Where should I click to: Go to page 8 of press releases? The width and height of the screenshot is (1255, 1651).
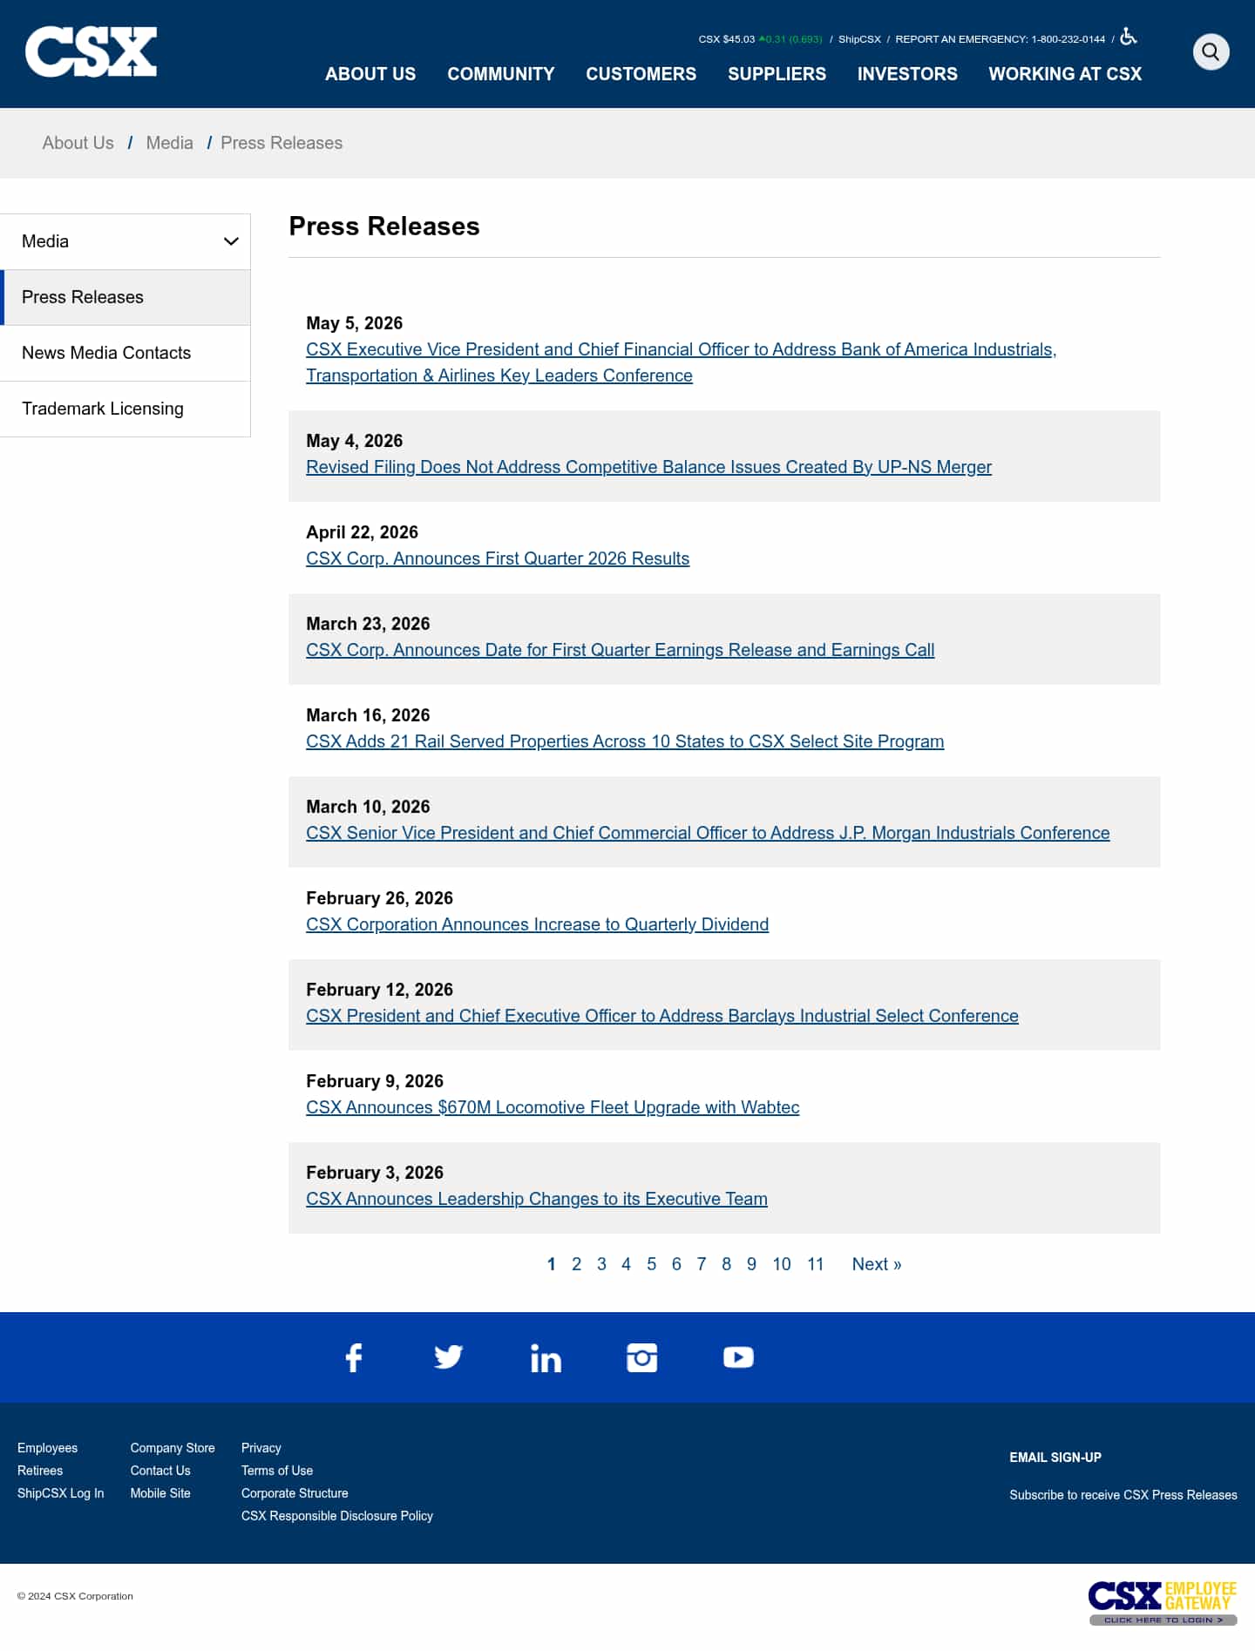point(726,1264)
